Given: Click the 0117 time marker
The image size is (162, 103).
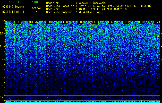Looking at the screenshot, I should (x=110, y=22).
